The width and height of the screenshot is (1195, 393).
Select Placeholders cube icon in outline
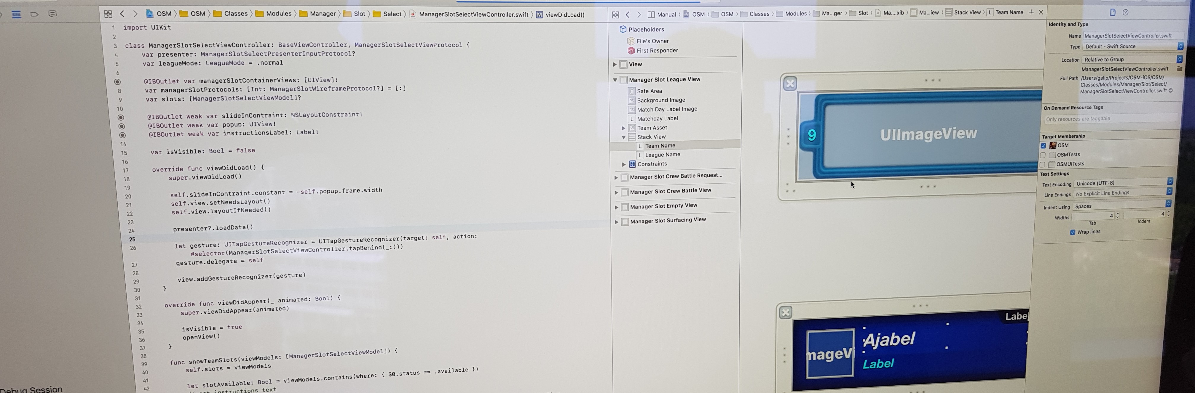pyautogui.click(x=623, y=29)
